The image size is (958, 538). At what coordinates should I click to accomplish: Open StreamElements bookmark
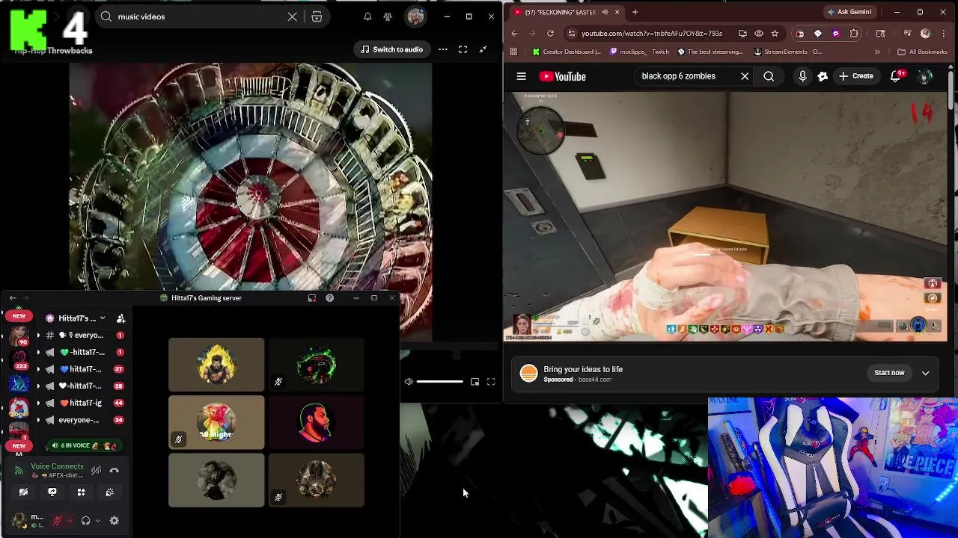(788, 52)
